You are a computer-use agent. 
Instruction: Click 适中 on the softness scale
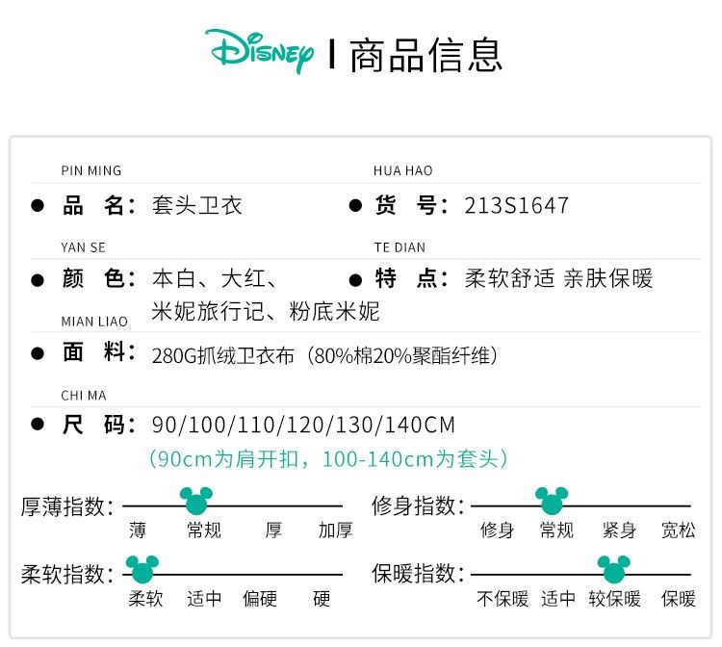(204, 599)
